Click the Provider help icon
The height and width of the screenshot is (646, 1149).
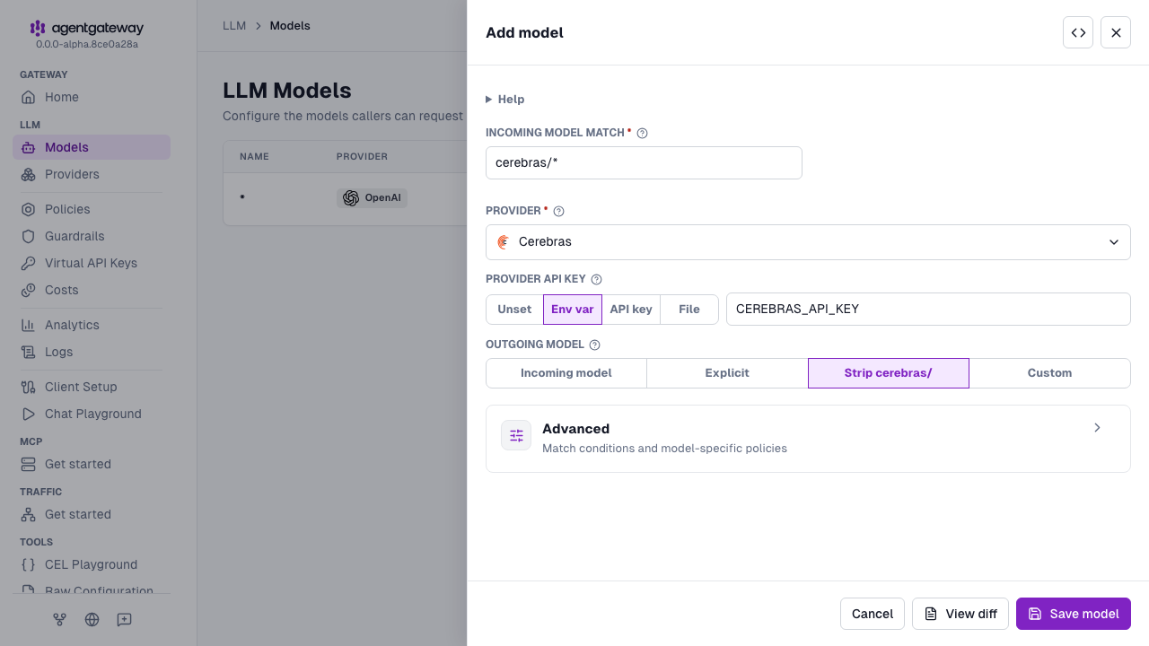[558, 212]
